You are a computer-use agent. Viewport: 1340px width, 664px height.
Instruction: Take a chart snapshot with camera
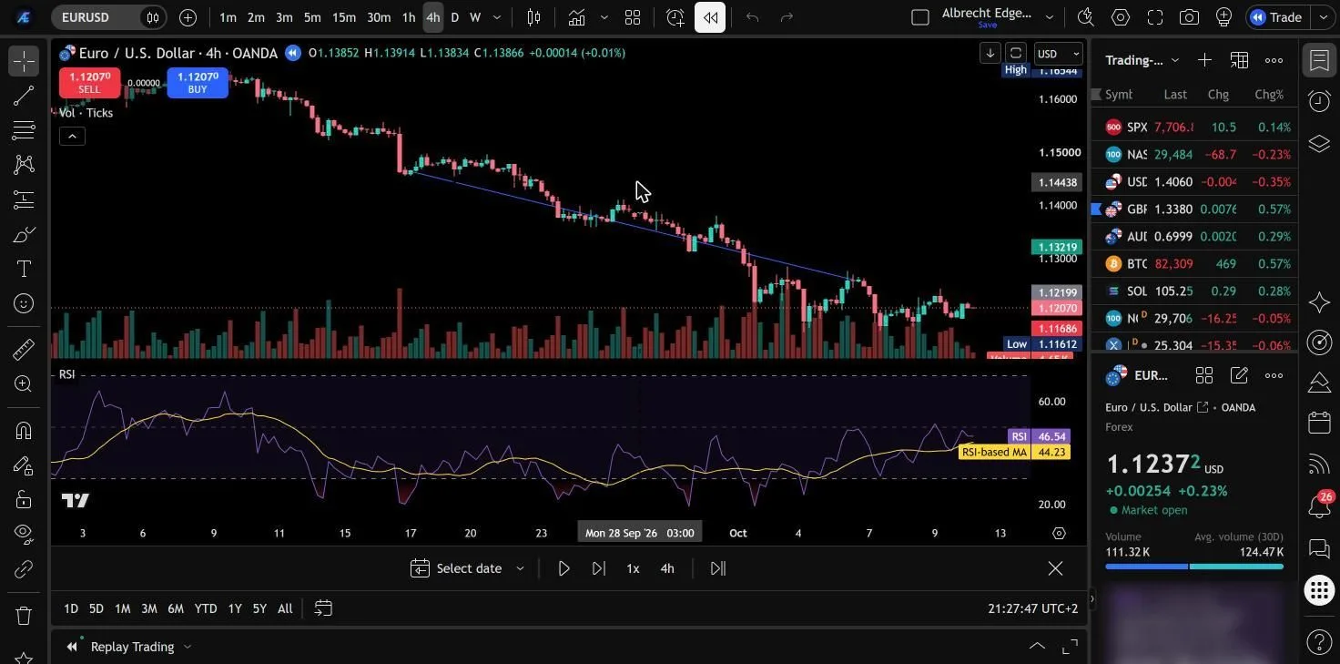pos(1189,17)
